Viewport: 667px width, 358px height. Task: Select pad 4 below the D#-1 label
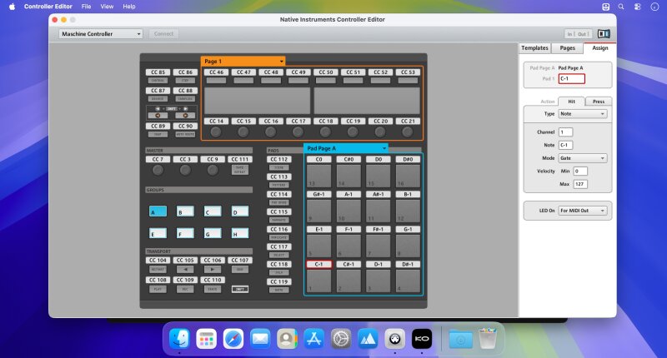click(x=408, y=281)
